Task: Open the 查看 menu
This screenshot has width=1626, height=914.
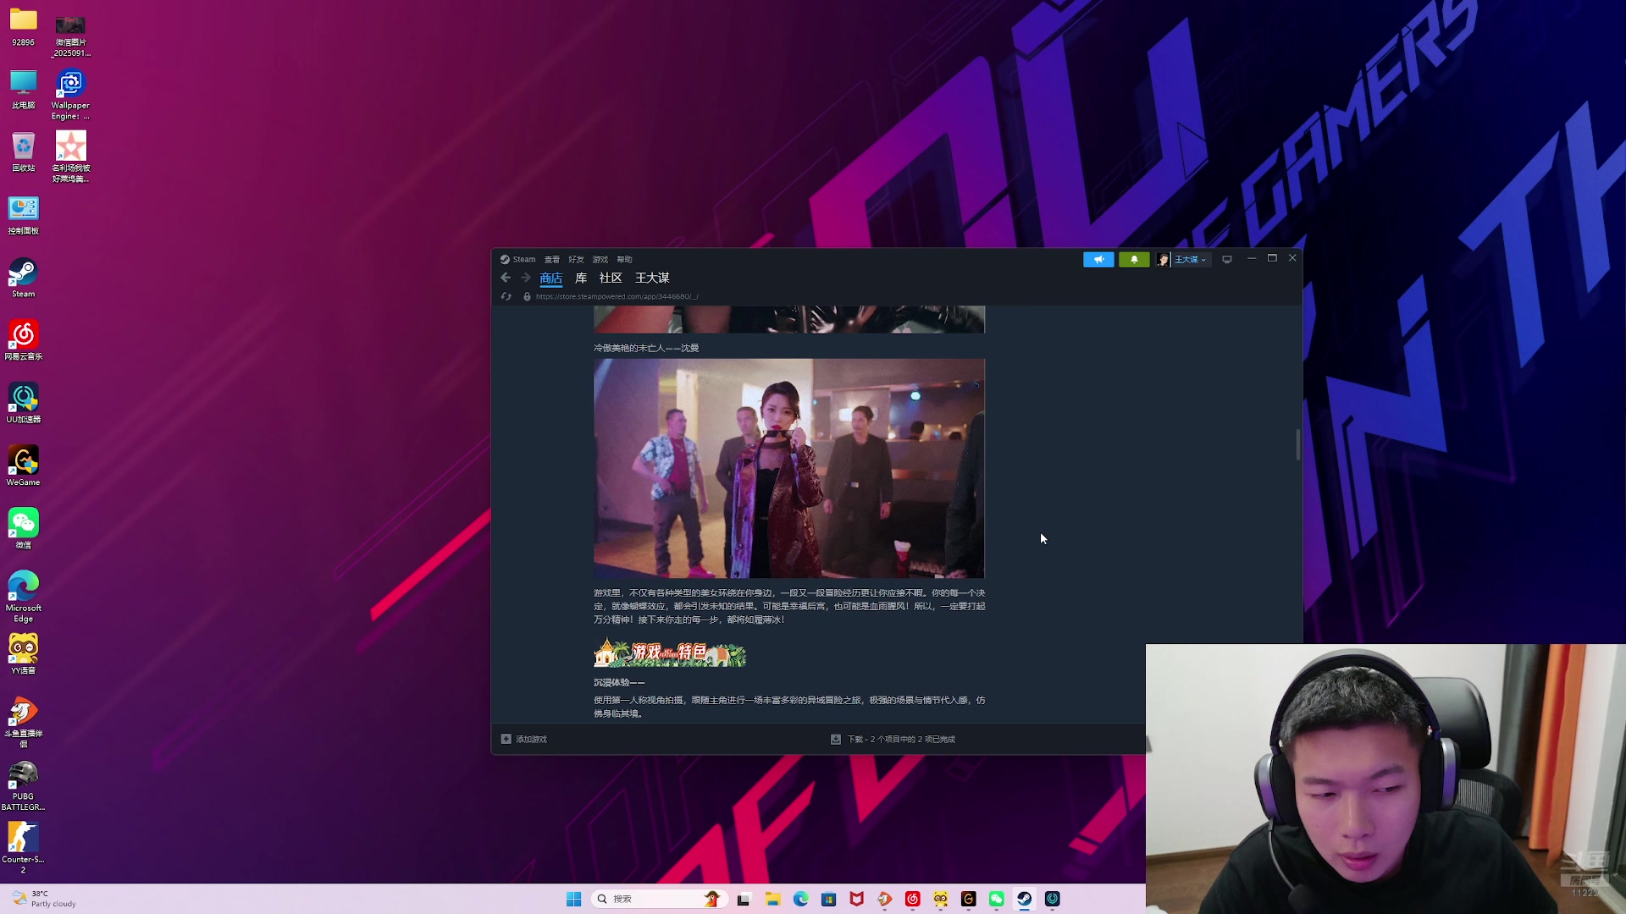Action: pyautogui.click(x=552, y=260)
